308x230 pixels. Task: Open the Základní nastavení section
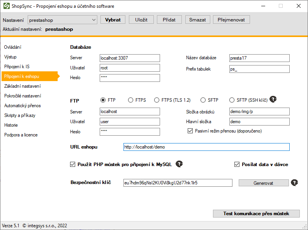22,86
